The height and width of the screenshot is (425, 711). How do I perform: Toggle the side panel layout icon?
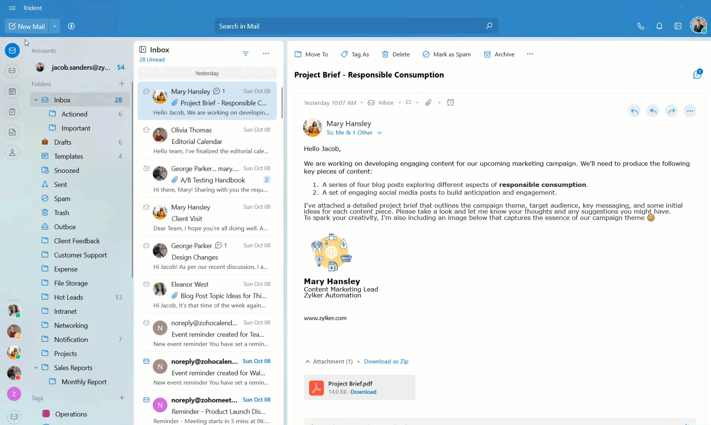(x=678, y=26)
